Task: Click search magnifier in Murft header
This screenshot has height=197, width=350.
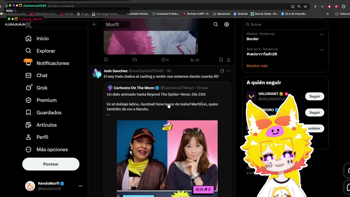Action: tap(216, 24)
